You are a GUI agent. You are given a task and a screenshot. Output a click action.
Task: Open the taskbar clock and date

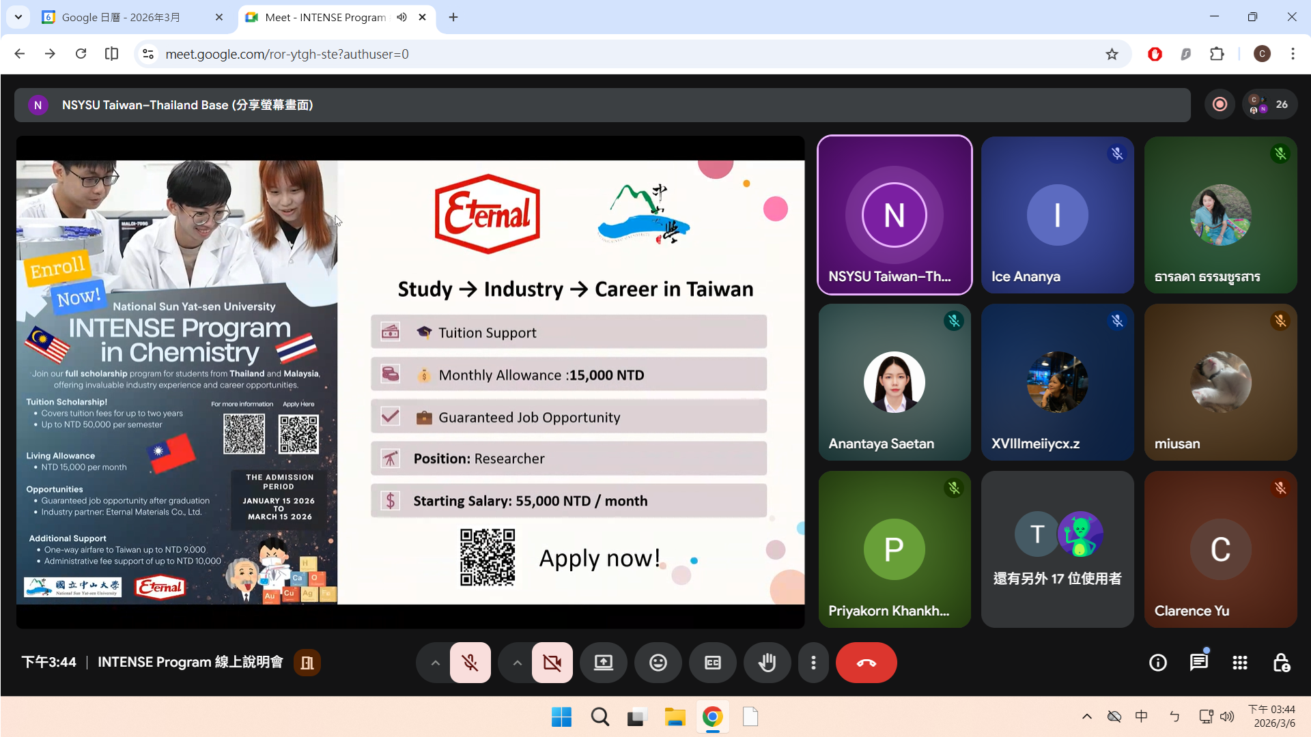tap(1272, 717)
